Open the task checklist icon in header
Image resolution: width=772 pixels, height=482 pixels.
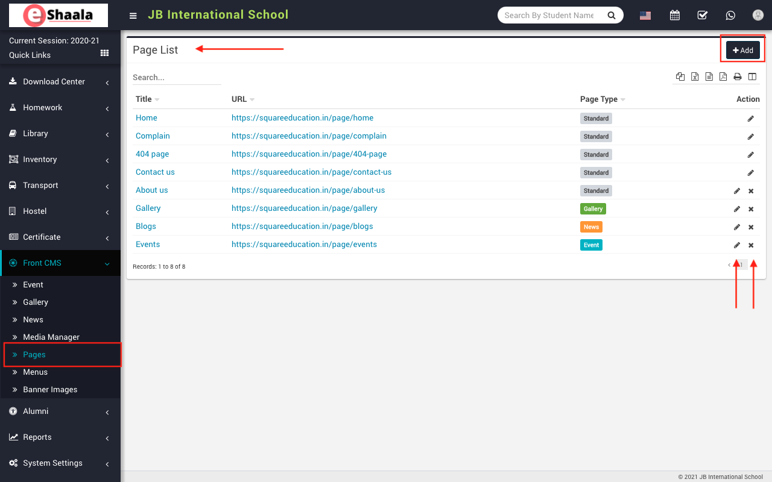(x=703, y=15)
